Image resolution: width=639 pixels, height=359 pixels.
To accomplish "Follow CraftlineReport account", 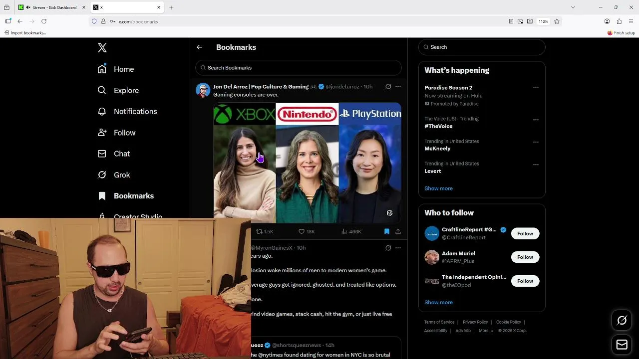I will coord(525,233).
